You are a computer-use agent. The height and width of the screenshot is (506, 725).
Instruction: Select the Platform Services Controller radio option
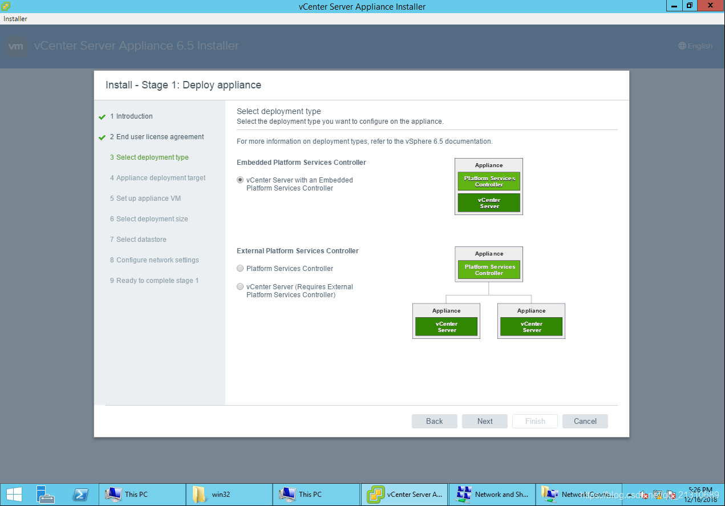[x=240, y=268]
